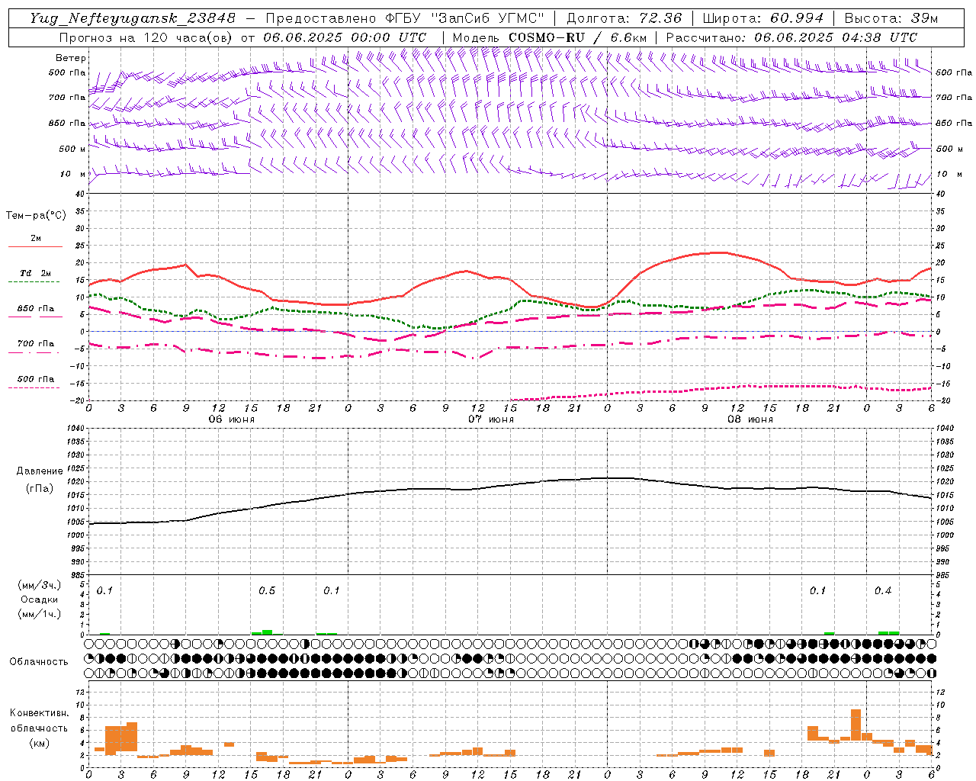This screenshot has width=976, height=781.
Task: Click the 08 июня date label
Action: pos(750,419)
